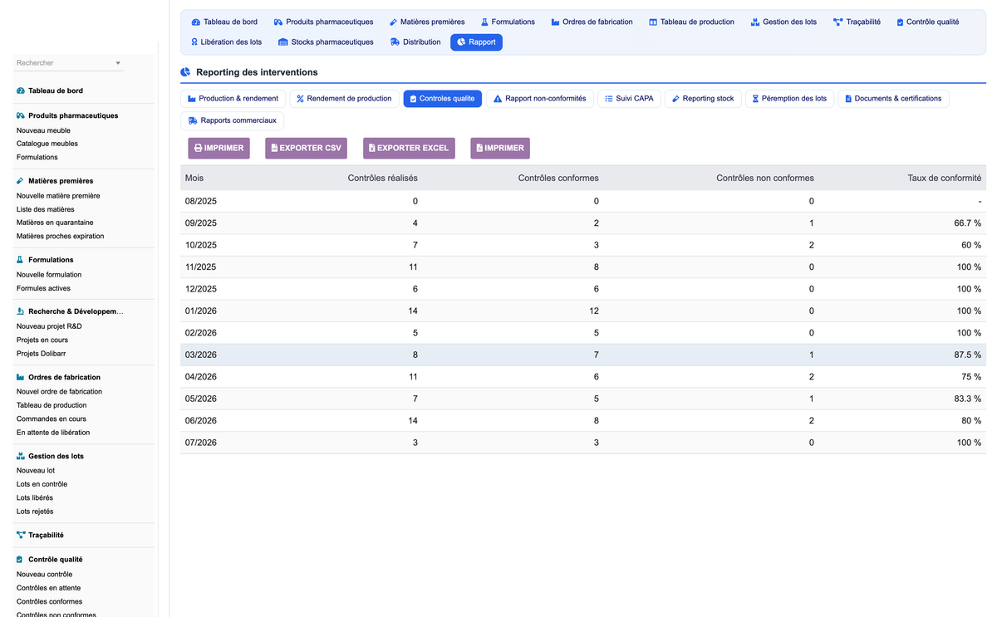Click the Contrôle qualité clipboard icon in sidebar

(x=21, y=560)
